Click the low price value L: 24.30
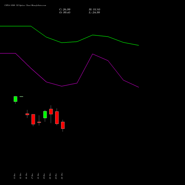The height and width of the screenshot is (185, 185). [x=94, y=13]
